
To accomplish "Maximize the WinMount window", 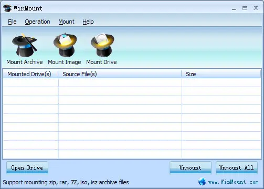I will [x=245, y=8].
